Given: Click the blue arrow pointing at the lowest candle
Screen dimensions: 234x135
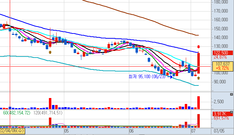Looking at the screenshot, I should [170, 77].
